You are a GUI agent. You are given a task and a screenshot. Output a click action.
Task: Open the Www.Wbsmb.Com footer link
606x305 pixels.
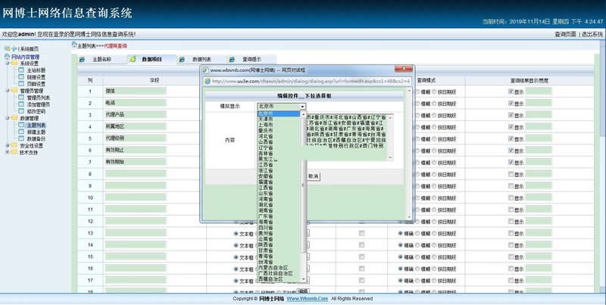click(308, 299)
